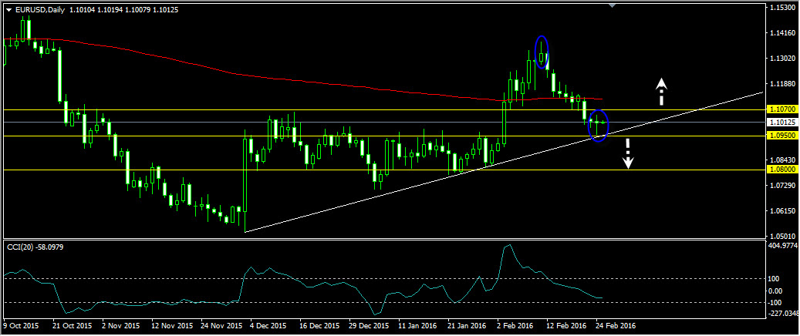The width and height of the screenshot is (800, 336).
Task: Click the 29 Dec 2015 date label
Action: [369, 324]
